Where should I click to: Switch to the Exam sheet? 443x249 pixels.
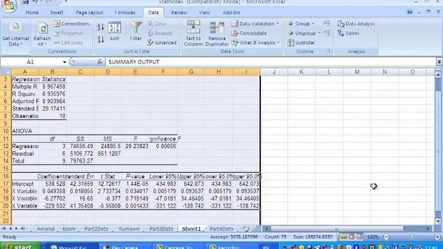tap(69, 229)
